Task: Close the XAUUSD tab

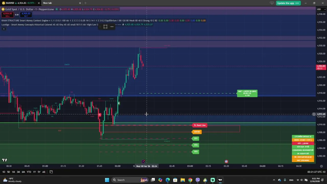Action: coord(39,3)
